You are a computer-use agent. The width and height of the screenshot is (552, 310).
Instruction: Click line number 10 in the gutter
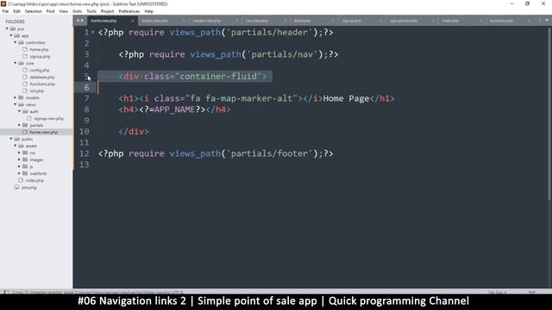(85, 132)
